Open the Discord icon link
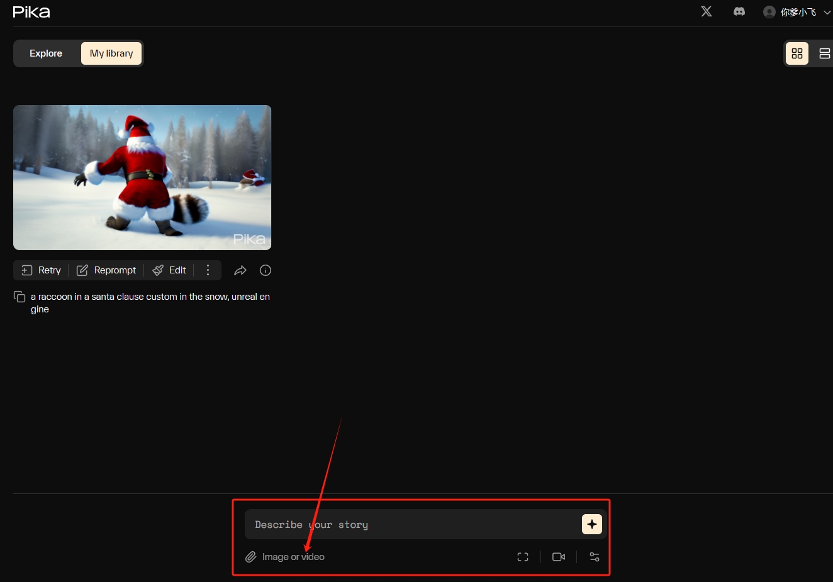The image size is (833, 582). point(739,11)
